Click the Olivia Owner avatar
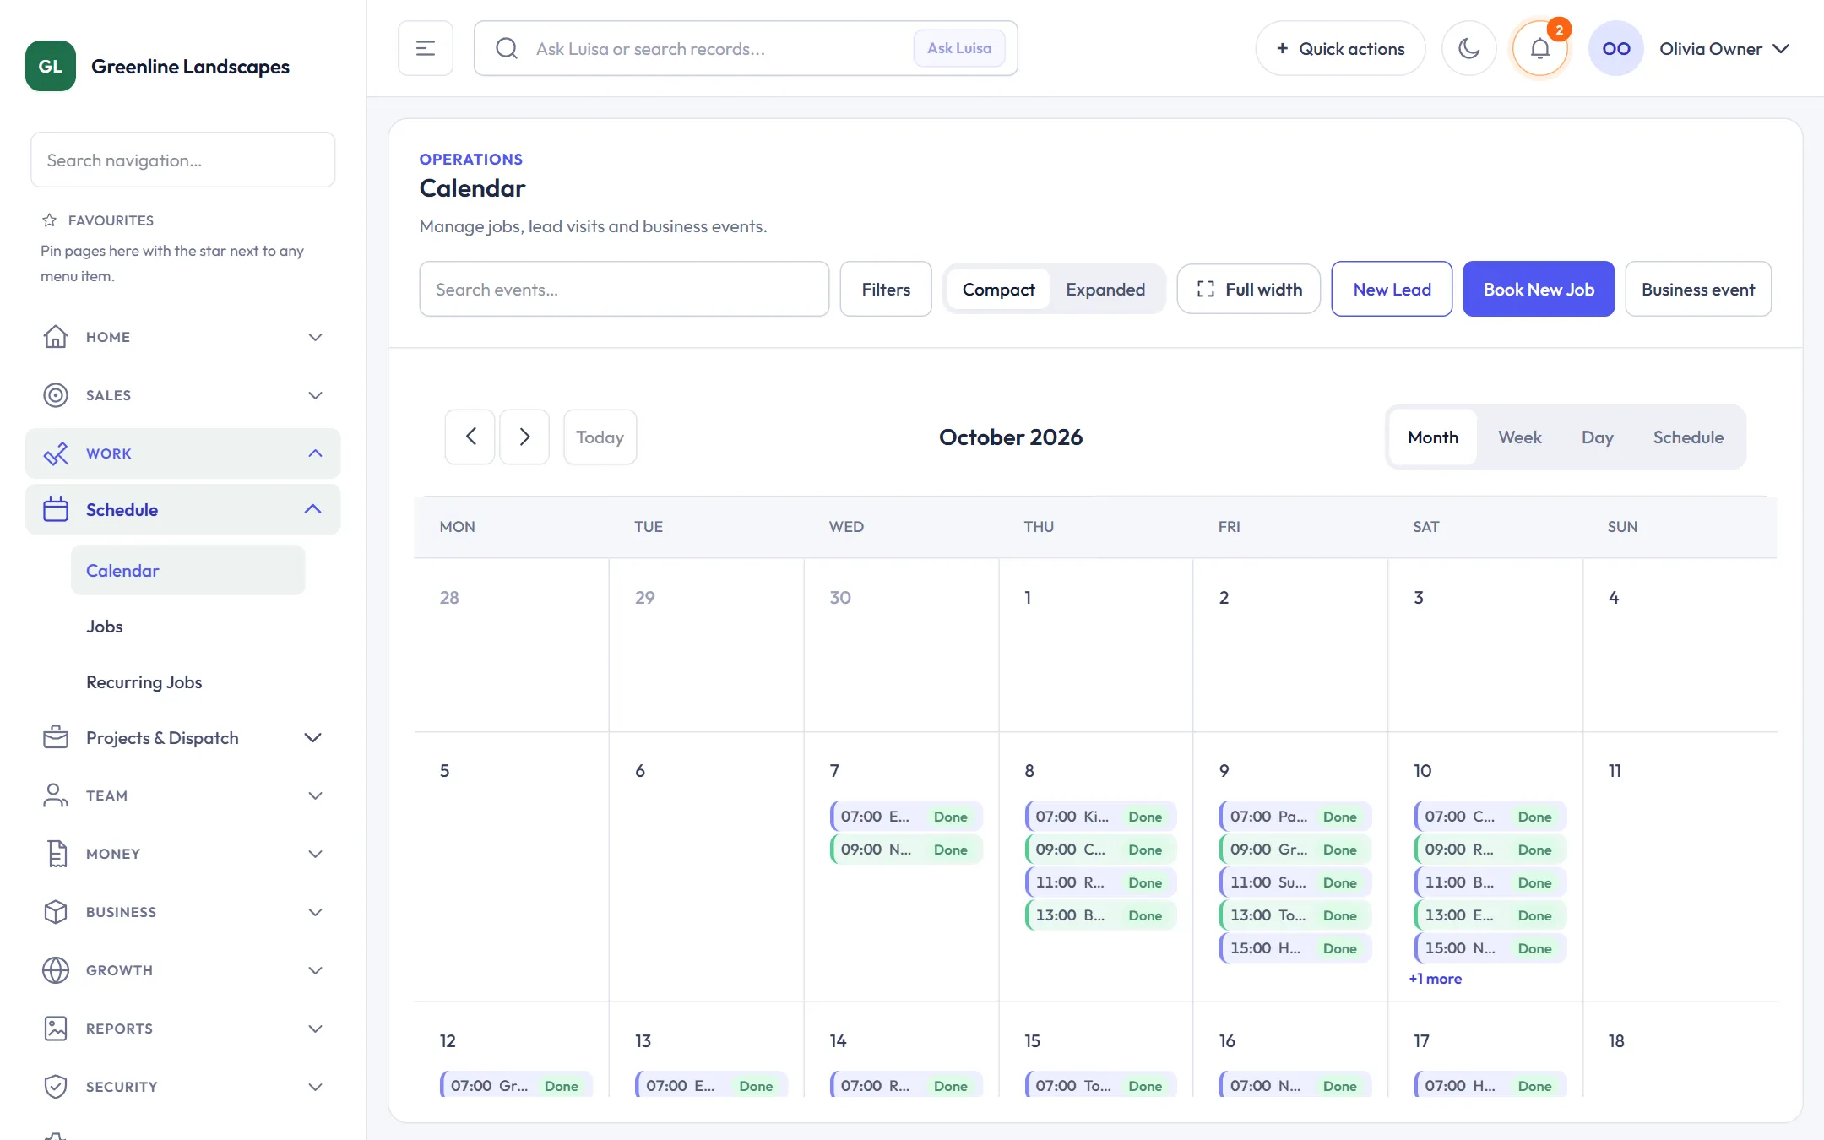The width and height of the screenshot is (1824, 1140). coord(1615,49)
